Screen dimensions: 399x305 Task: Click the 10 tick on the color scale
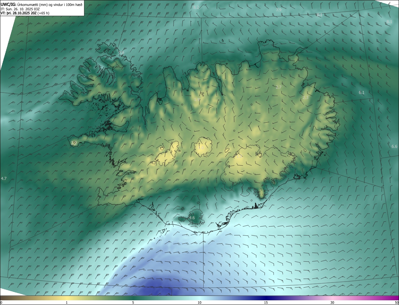coord(199,303)
